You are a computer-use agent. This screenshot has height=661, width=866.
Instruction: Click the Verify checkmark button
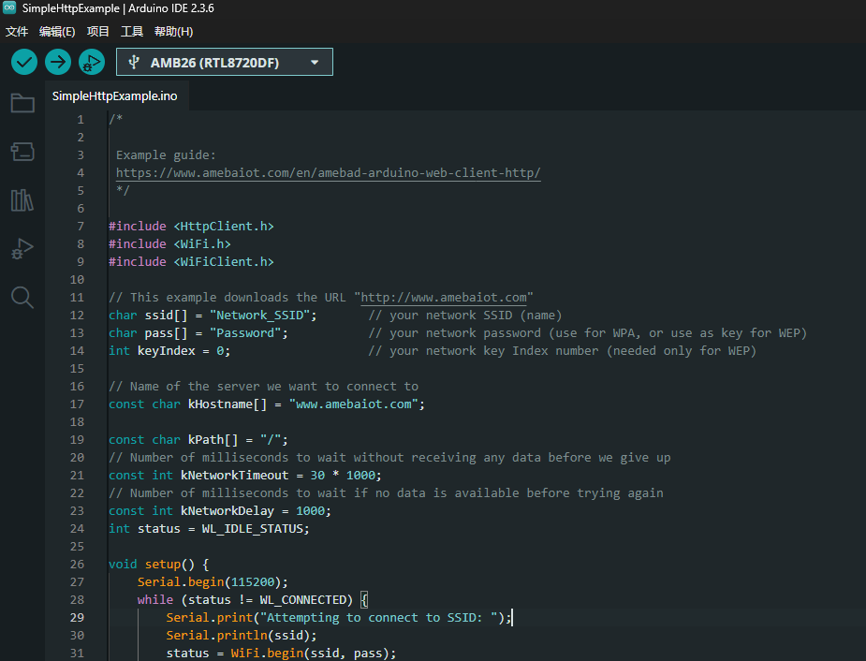coord(24,62)
